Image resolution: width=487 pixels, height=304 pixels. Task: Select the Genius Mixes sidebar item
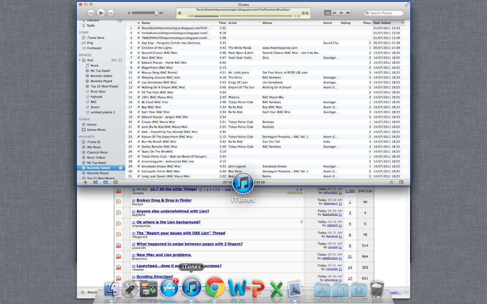[x=96, y=130]
